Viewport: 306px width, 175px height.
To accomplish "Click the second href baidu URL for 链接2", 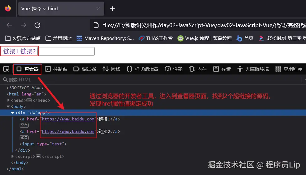I will point(68,132).
